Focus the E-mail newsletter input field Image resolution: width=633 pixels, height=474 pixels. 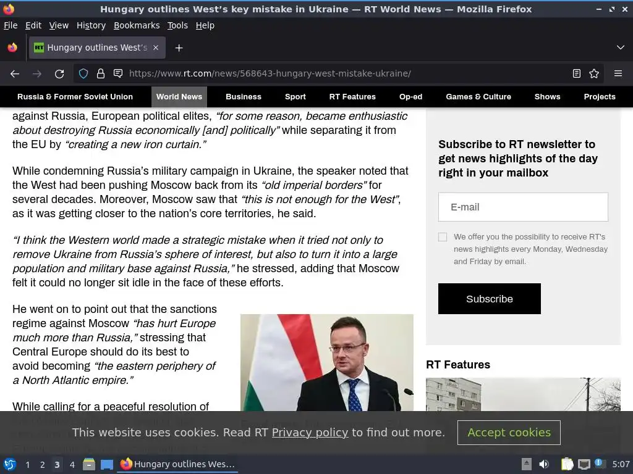pyautogui.click(x=523, y=207)
